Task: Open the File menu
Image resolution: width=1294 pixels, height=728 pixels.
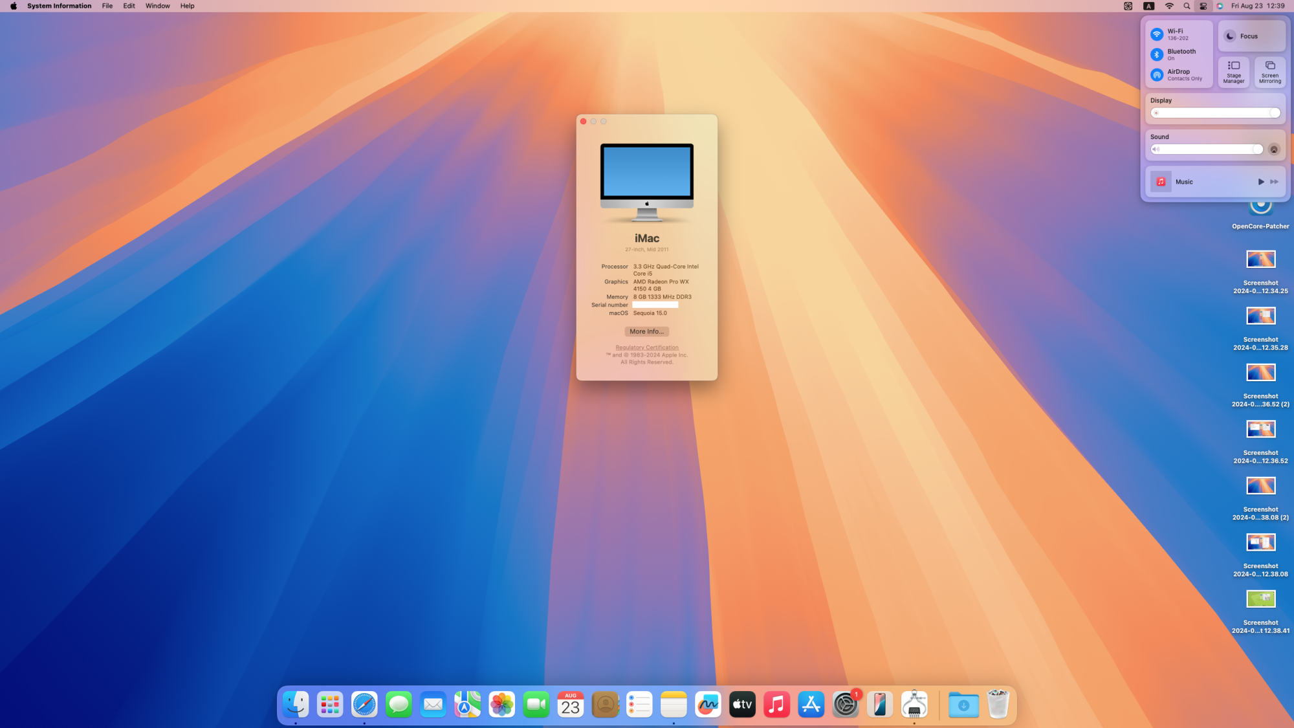Action: (x=107, y=6)
